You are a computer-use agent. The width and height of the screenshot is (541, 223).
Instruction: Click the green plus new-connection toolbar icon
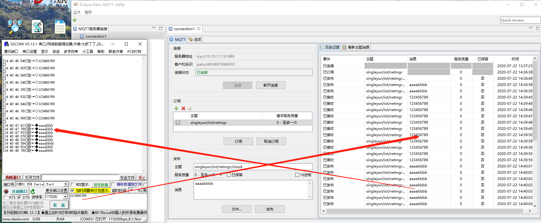coord(75,20)
